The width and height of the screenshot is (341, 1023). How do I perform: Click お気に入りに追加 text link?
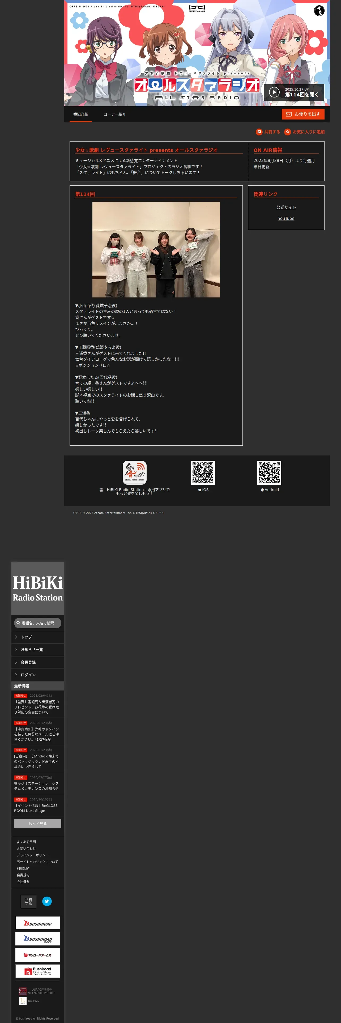[x=308, y=132]
